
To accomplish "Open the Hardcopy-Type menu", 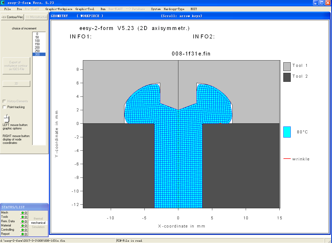I will click(x=174, y=9).
